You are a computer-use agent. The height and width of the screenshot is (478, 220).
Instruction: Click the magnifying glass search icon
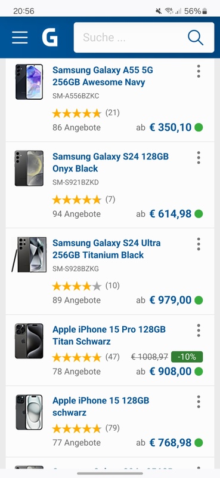point(196,38)
